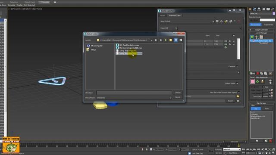Click the green Animation Mode icon in Layer Manager

point(252,37)
